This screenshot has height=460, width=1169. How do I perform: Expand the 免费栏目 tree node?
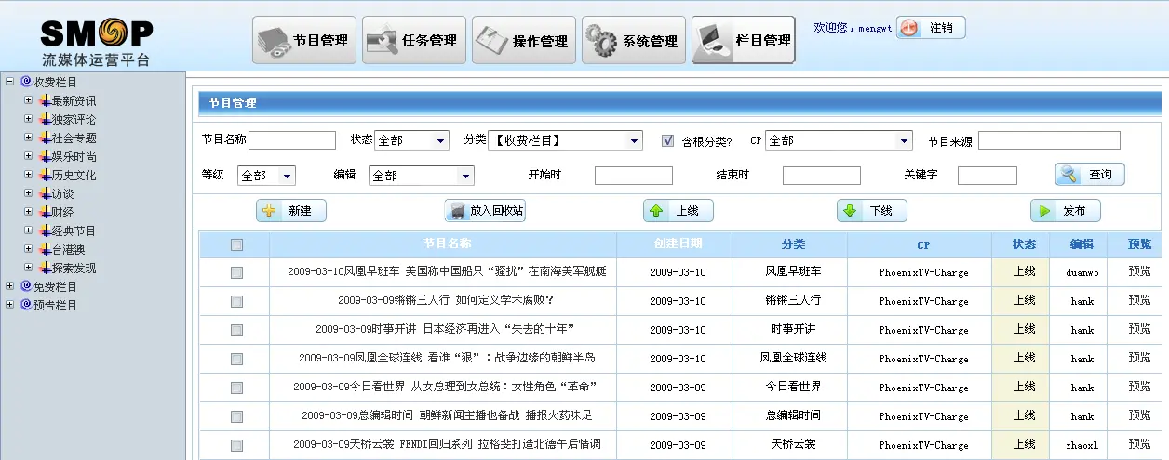10,286
